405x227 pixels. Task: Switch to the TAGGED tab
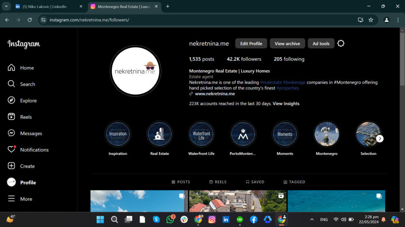[294, 182]
